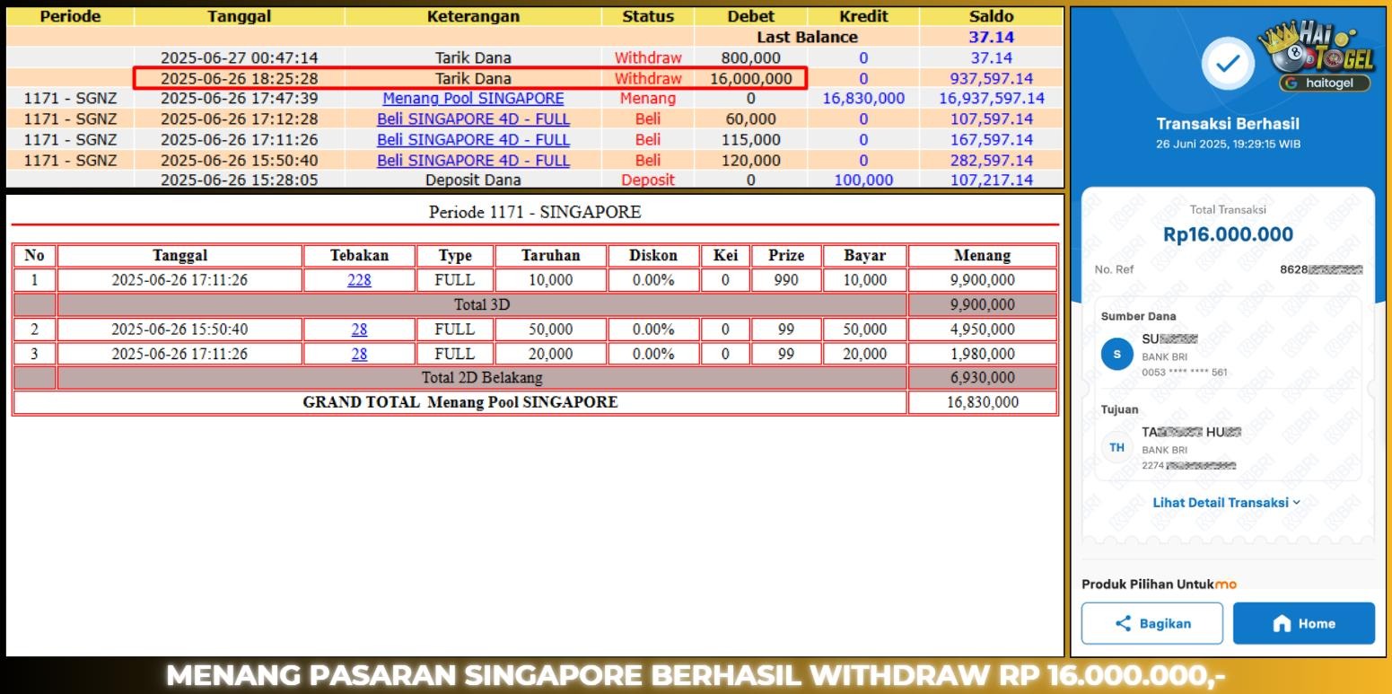Screen dimensions: 1392x694
Task: Click the Keterangan column header
Action: pos(473,16)
